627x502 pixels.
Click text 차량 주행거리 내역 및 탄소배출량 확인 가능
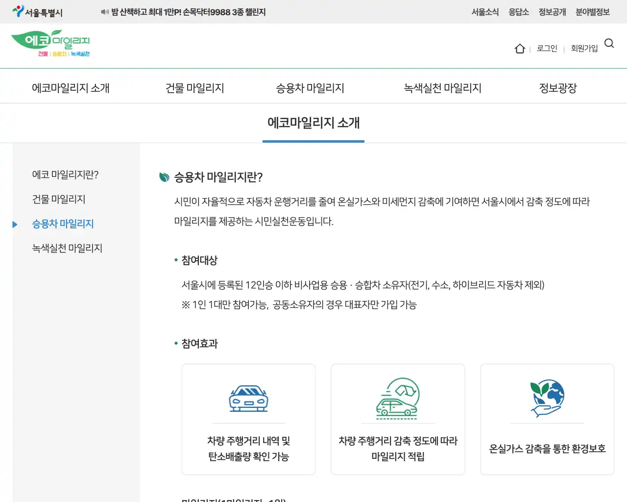tap(248, 449)
